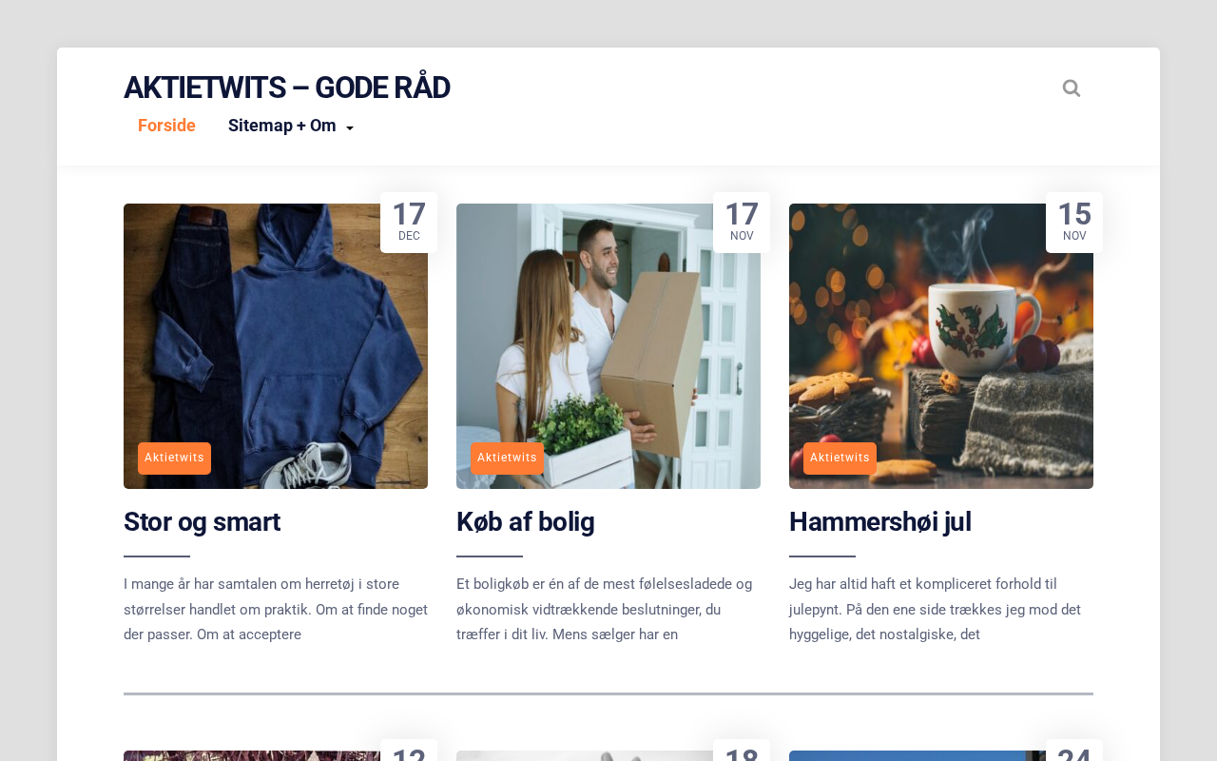Open the Køb af bolig article title
The width and height of the screenshot is (1217, 761).
coord(525,522)
